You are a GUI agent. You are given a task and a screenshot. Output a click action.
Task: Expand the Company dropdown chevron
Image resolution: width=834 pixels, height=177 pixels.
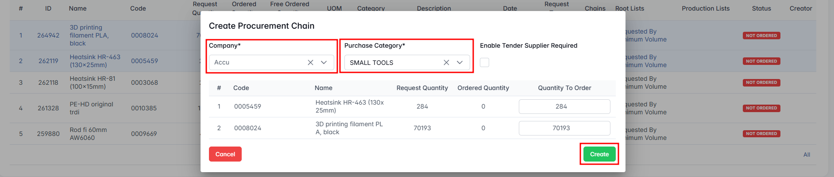pos(324,63)
